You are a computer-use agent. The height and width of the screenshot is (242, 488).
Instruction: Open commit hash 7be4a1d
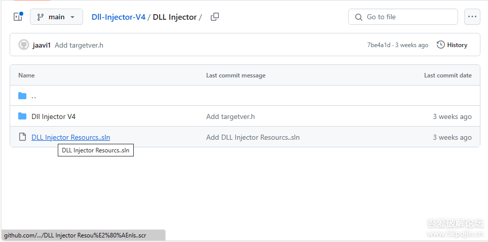pyautogui.click(x=379, y=45)
